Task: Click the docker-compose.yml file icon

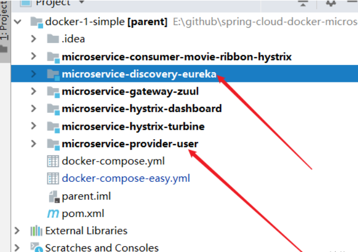Action: pos(53,161)
